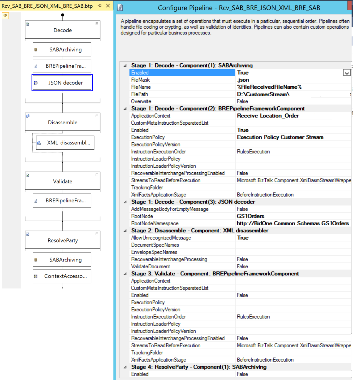This screenshot has height=380, width=353.
Task: Collapse the Validate stage box
Action: click(x=97, y=175)
